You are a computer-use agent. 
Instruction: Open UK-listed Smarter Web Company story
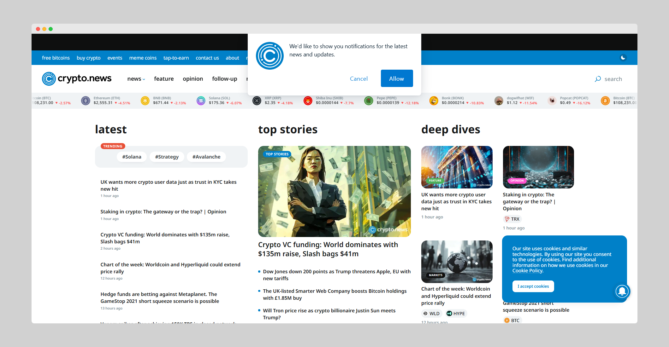tap(335, 294)
